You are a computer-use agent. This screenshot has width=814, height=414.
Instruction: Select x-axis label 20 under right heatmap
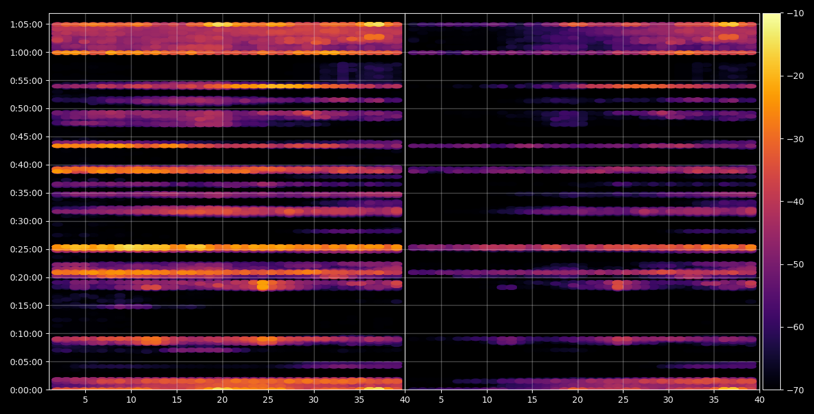578,399
